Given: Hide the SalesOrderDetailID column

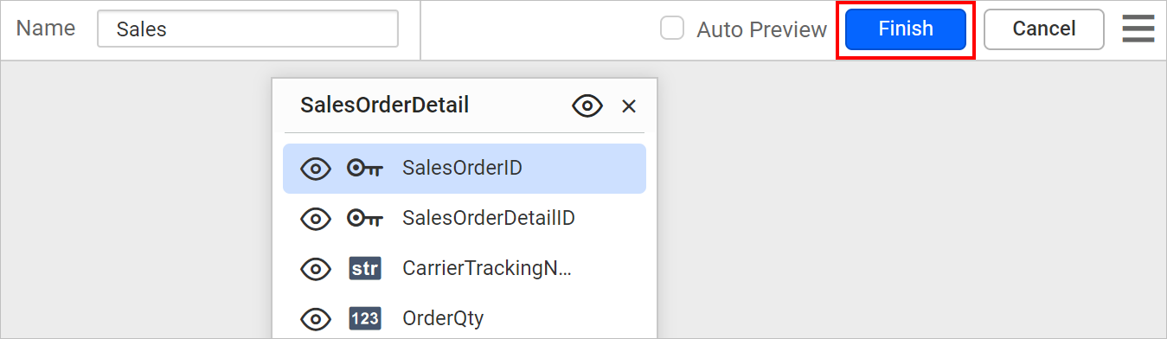Looking at the screenshot, I should 315,219.
